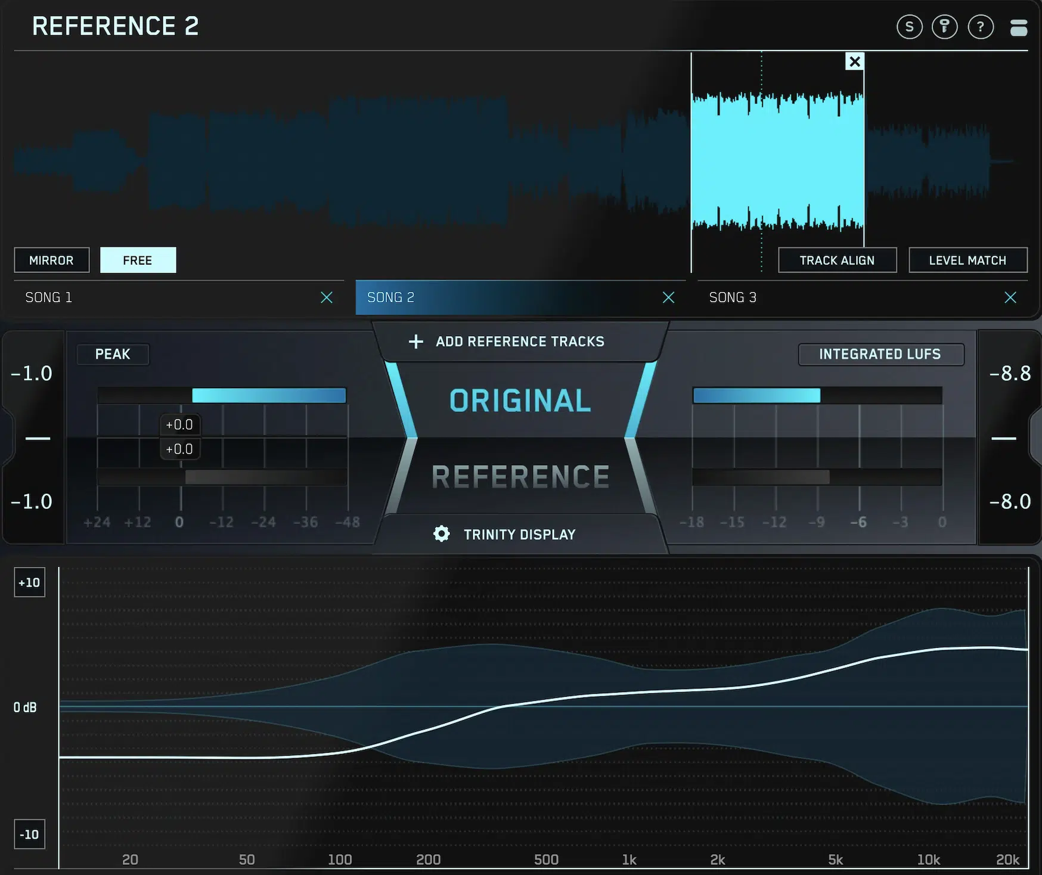Click the reference LUFS meter bar

817,477
